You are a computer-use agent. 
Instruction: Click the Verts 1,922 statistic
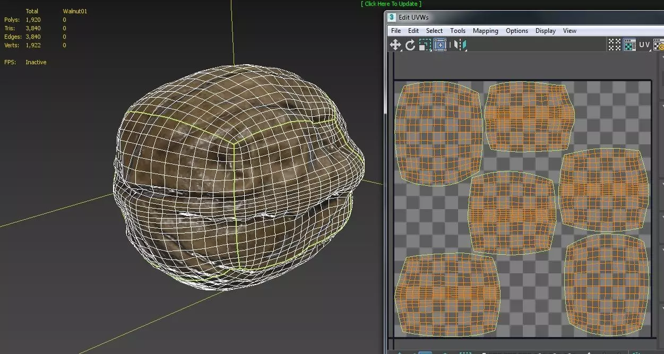click(x=23, y=45)
